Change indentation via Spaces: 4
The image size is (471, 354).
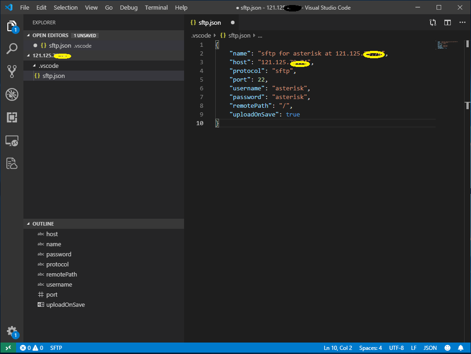370,348
